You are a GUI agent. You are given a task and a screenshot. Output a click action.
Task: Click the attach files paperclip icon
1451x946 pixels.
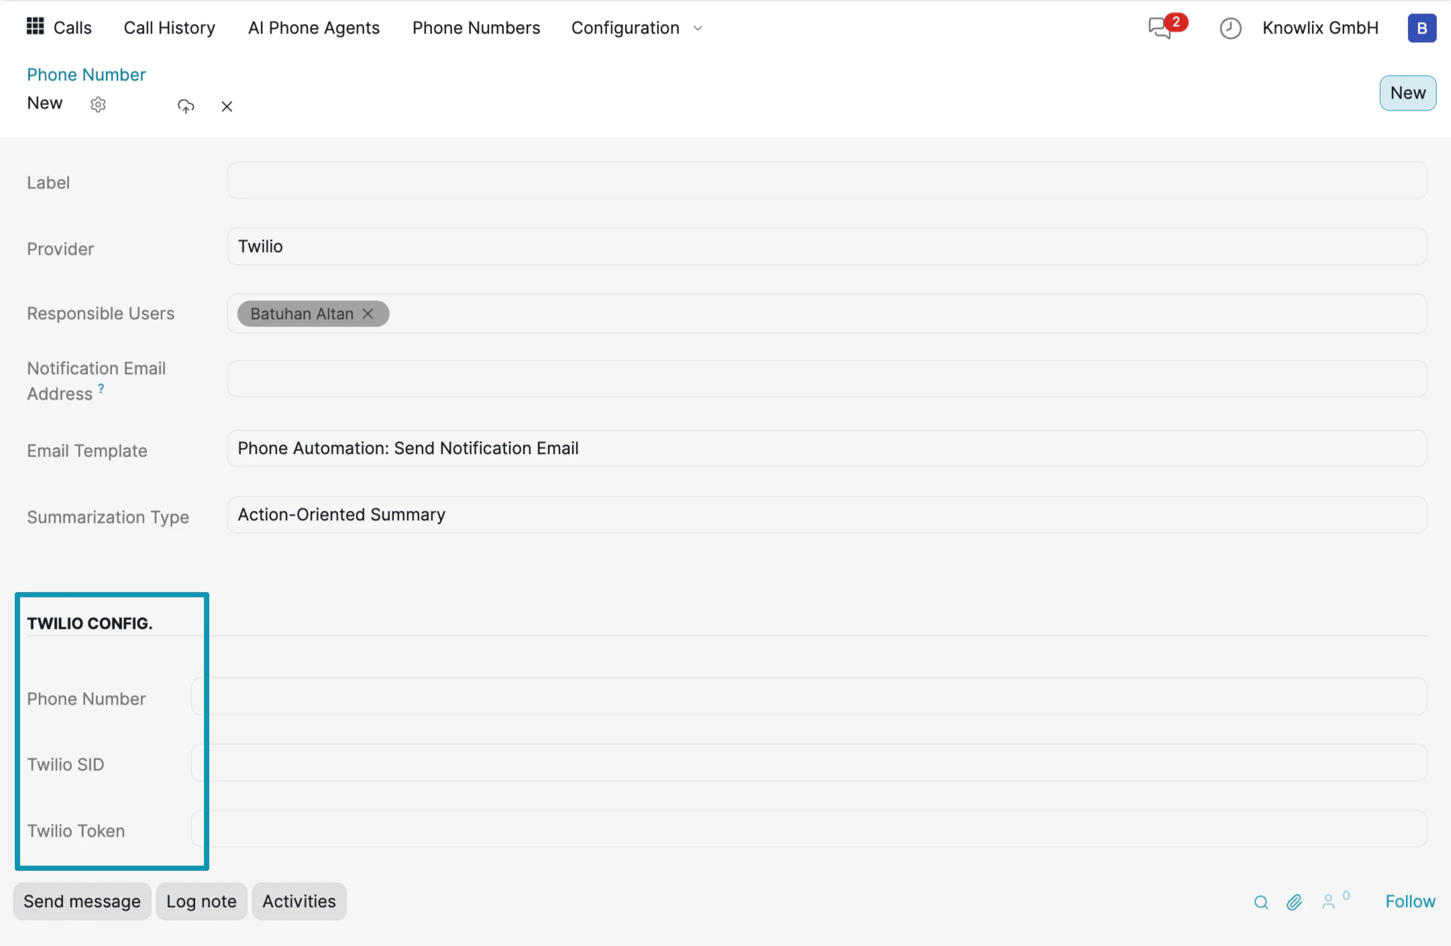click(1293, 902)
